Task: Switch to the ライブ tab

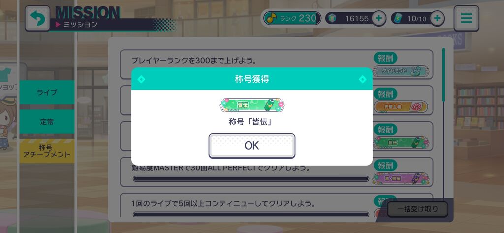Action: click(x=47, y=93)
